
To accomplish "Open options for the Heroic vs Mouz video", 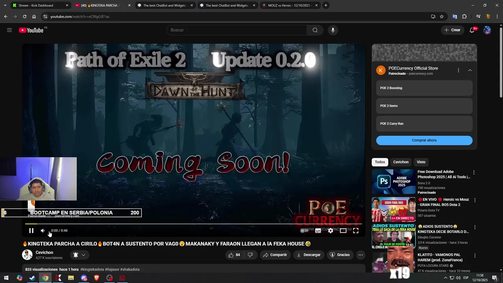I will pyautogui.click(x=475, y=200).
